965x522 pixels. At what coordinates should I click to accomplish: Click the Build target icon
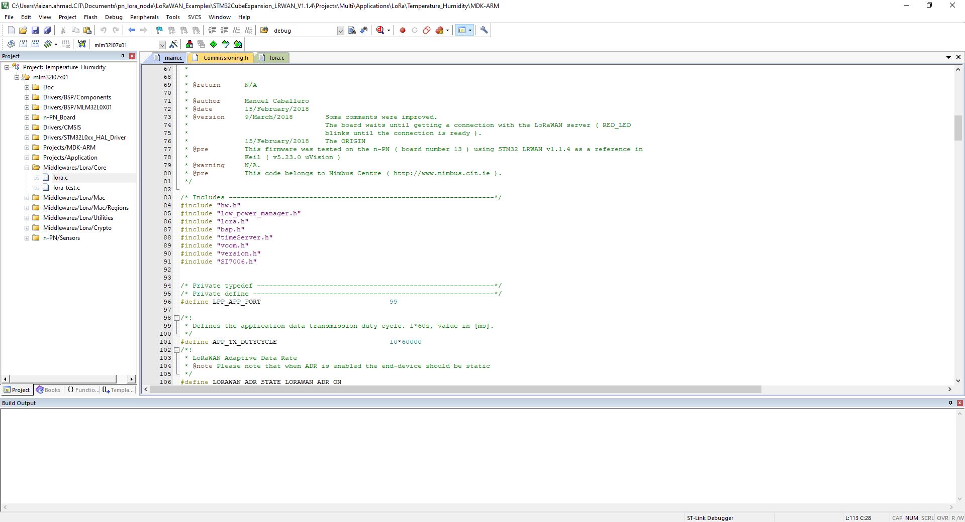(x=23, y=45)
